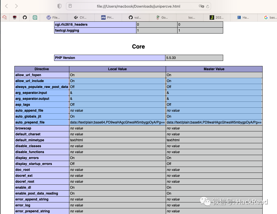Open the GitHub favicon bookmark
This screenshot has height=214, width=277.
coord(25,17)
